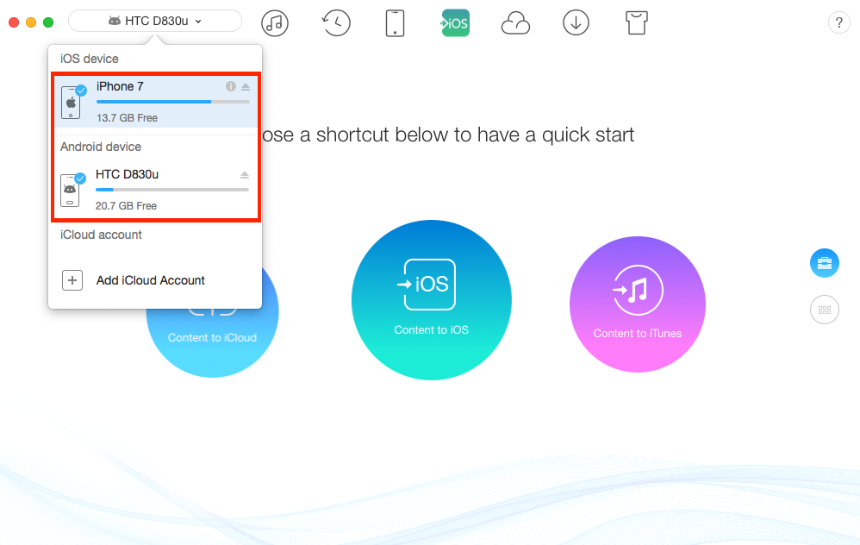Click the "13.7 GB Free" text
860x545 pixels.
pos(127,118)
